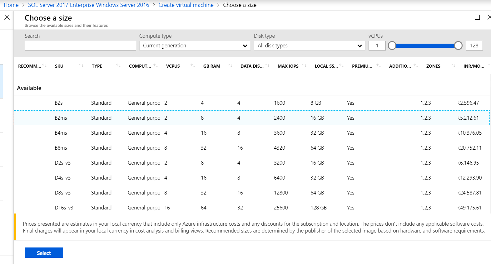Sort by LOCAL SS... with its arrow icon
Screen dimensions: 491x264
click(342, 65)
